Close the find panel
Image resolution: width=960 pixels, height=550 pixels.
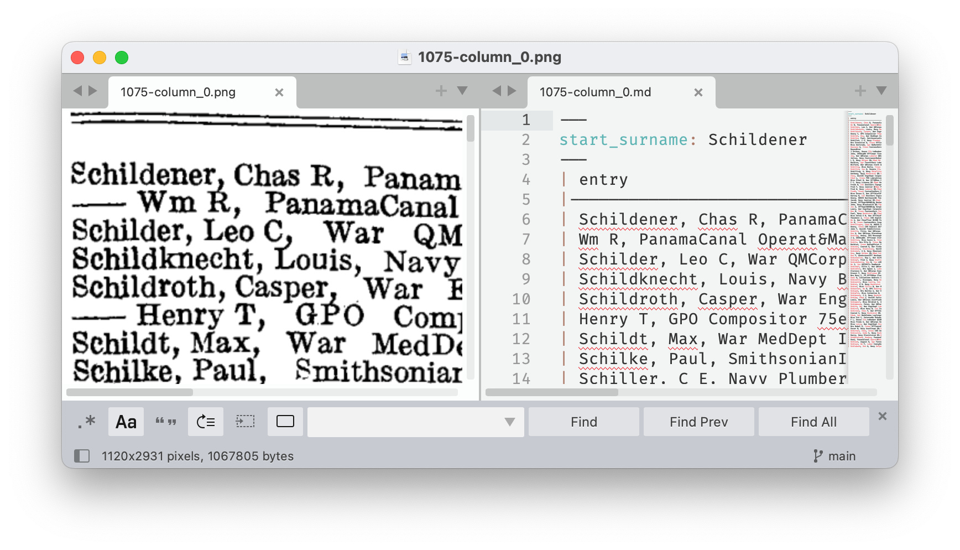pyautogui.click(x=883, y=416)
